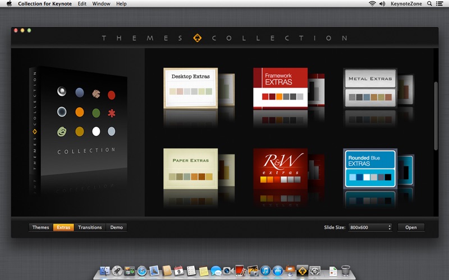The height and width of the screenshot is (280, 449).
Task: Open the document stack in Dock
Action: pyautogui.click(x=333, y=271)
